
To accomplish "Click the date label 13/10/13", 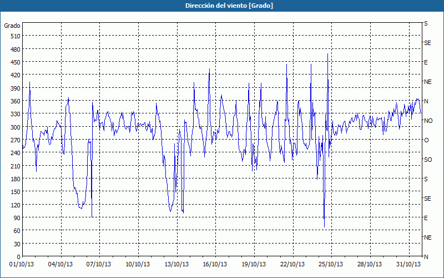I will (176, 265).
